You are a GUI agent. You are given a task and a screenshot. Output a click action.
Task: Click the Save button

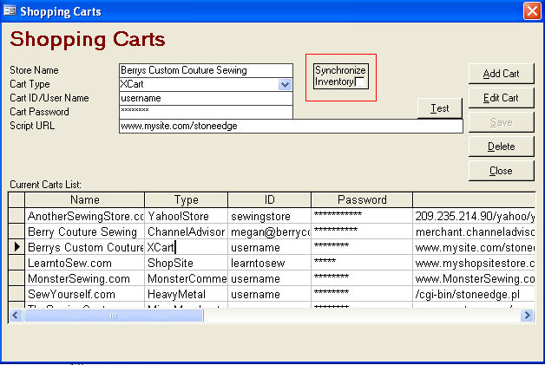501,122
